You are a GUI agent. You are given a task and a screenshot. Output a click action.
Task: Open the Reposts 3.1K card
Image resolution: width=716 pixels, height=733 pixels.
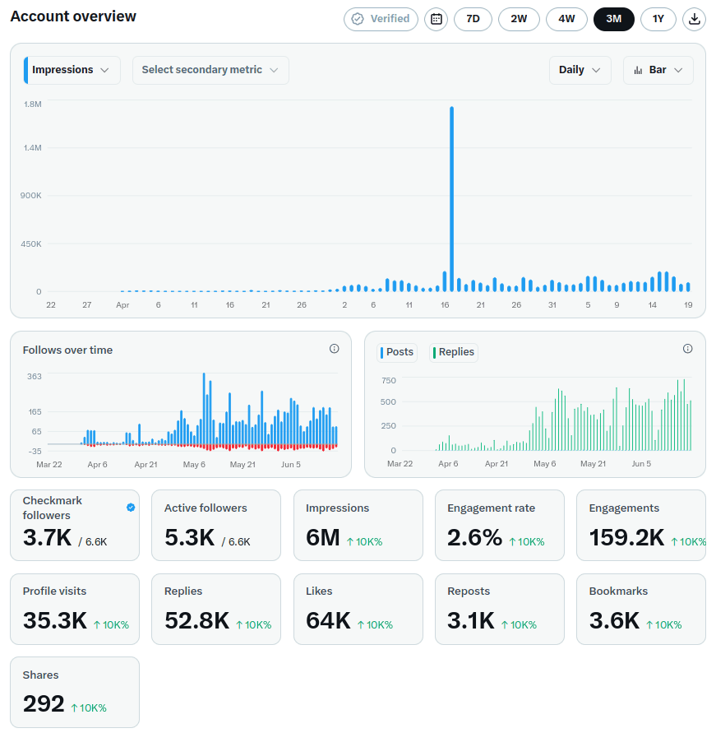point(500,609)
